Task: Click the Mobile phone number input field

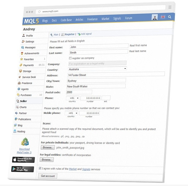Action: [x=89, y=113]
